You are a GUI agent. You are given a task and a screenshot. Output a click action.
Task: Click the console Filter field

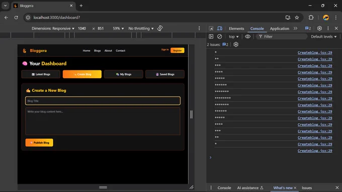pyautogui.click(x=282, y=37)
